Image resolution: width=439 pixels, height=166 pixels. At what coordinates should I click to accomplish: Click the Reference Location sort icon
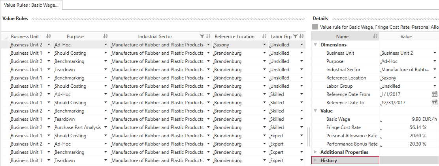tap(264, 37)
